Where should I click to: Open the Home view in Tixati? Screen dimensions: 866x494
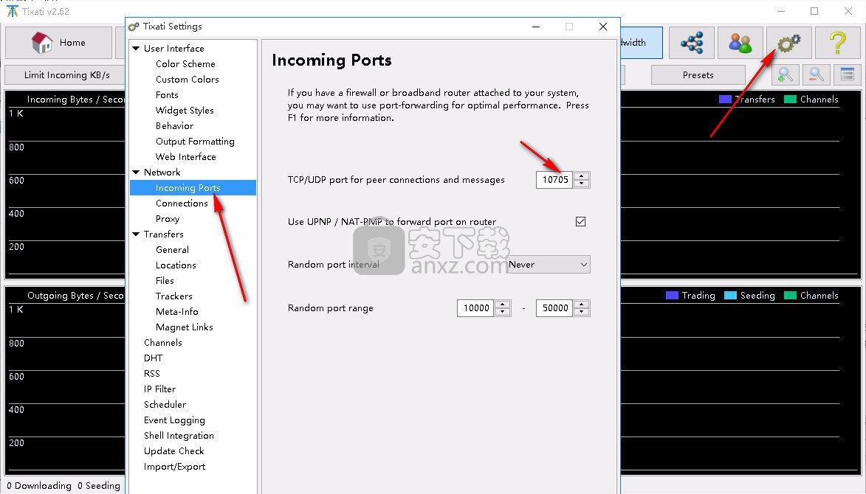[x=58, y=43]
